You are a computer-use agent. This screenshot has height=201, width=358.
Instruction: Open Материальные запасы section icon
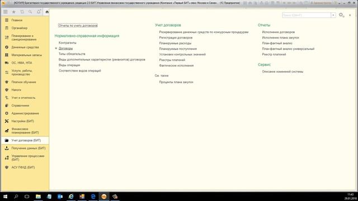(x=7, y=55)
